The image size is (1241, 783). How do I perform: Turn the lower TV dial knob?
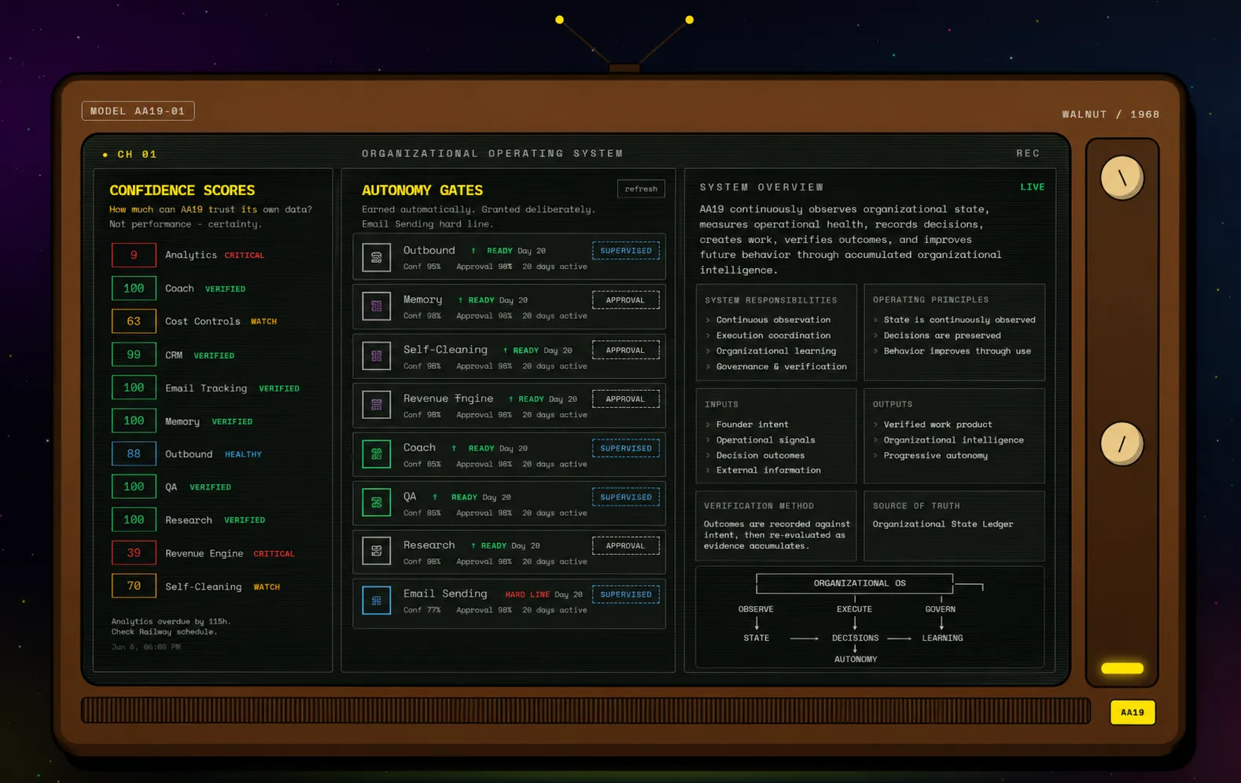click(x=1121, y=443)
